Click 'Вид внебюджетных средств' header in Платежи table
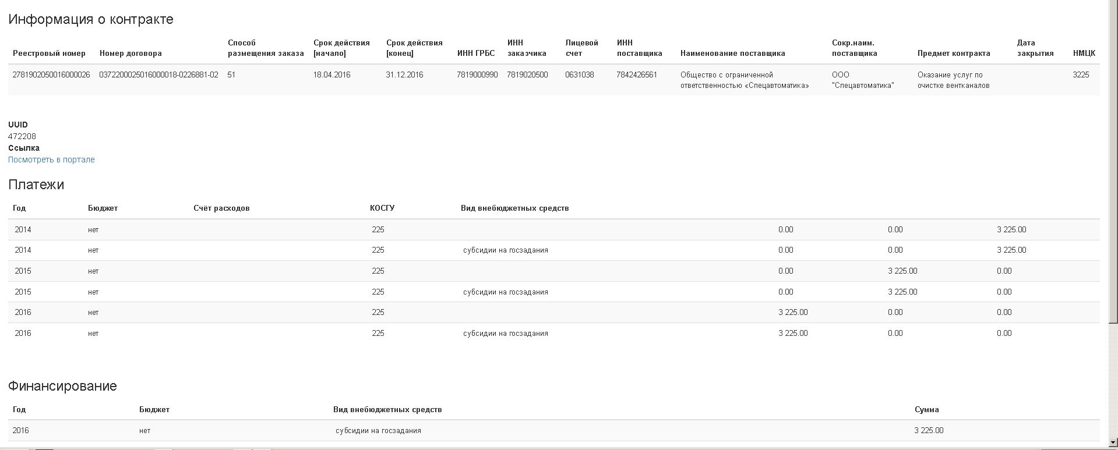Screen dimensions: 1118x450 click(x=514, y=208)
